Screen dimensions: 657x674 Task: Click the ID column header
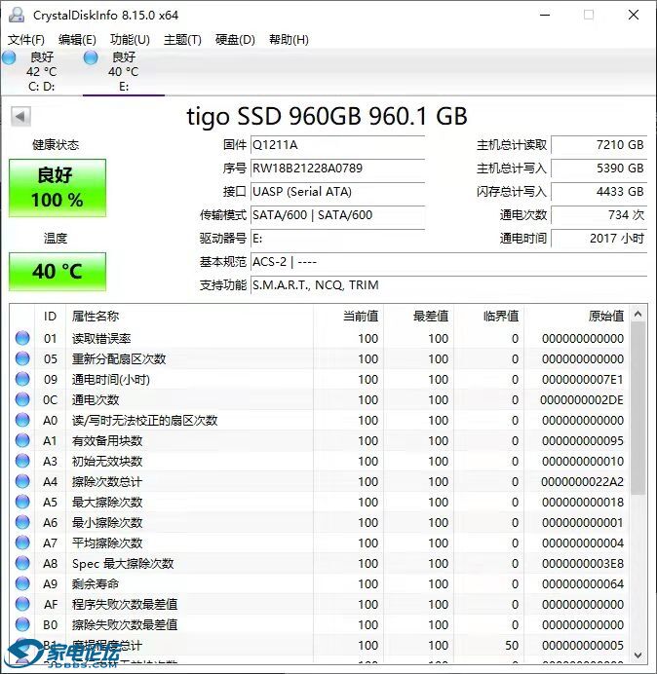click(51, 317)
